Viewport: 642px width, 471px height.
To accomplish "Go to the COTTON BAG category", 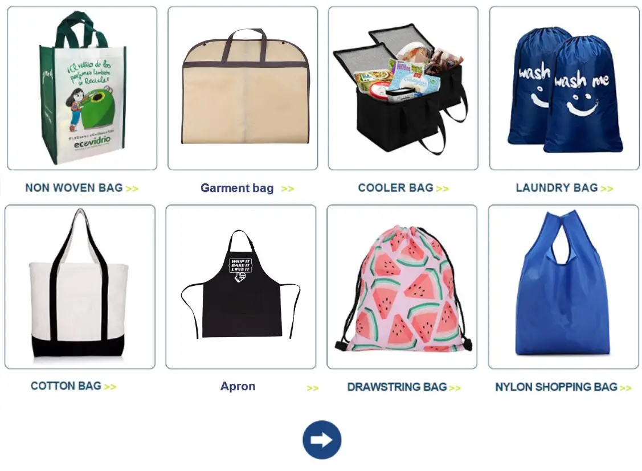I will click(x=66, y=386).
